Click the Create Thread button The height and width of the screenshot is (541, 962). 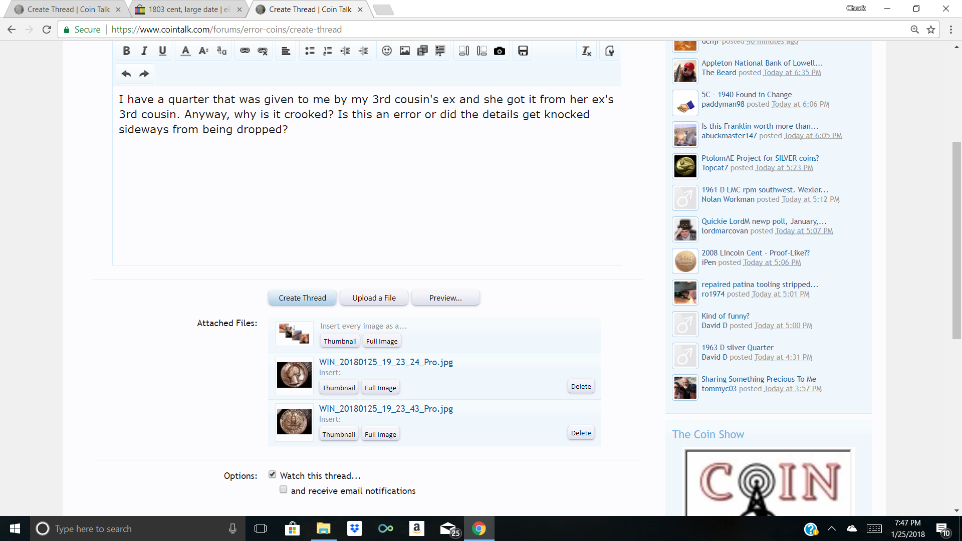coord(302,298)
